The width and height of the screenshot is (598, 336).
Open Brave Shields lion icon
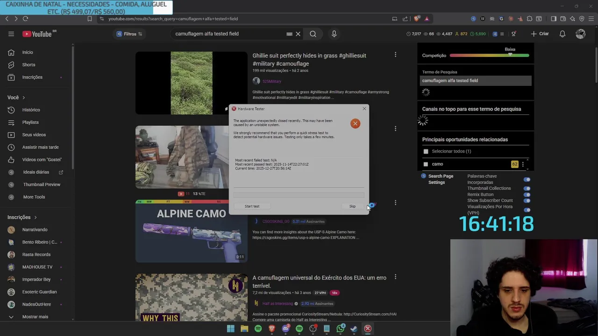click(417, 19)
